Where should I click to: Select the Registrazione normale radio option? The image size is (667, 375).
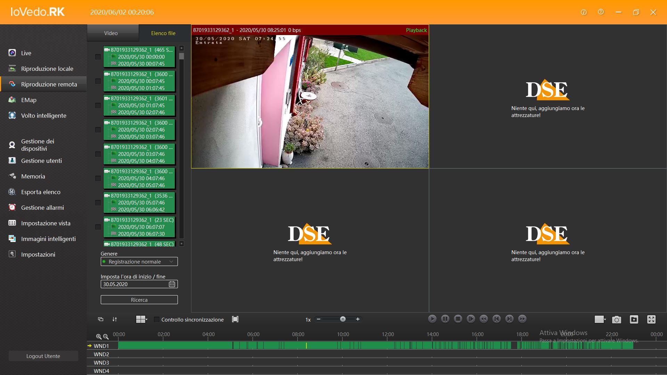104,261
